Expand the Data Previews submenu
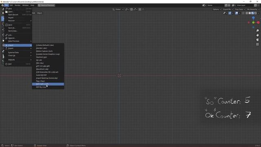Screen dimensions: 261x147 coord(18,41)
